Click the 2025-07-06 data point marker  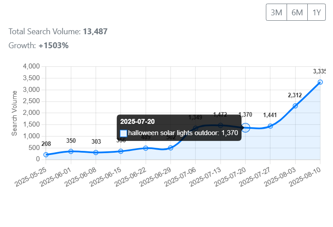tap(196, 128)
